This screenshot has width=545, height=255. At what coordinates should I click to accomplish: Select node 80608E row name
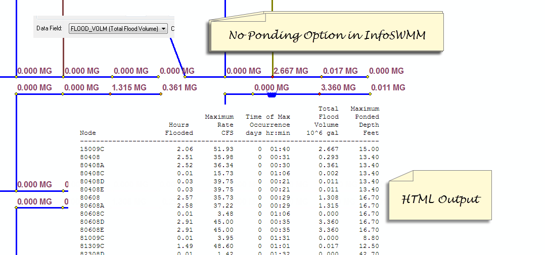pyautogui.click(x=92, y=230)
